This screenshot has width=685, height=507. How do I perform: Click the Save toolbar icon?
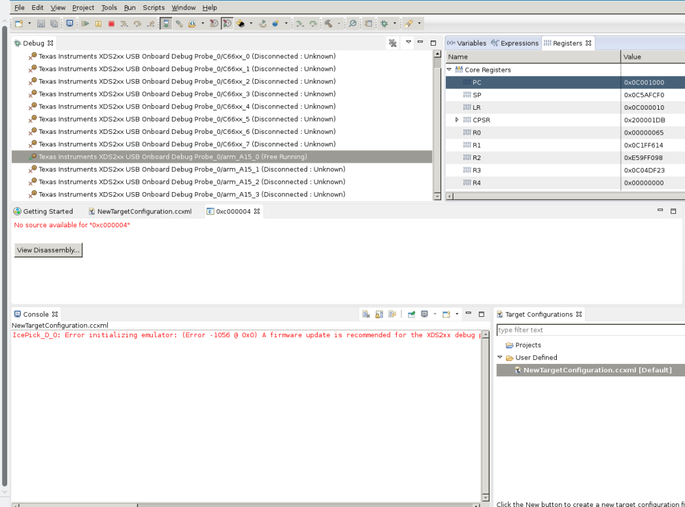click(41, 24)
